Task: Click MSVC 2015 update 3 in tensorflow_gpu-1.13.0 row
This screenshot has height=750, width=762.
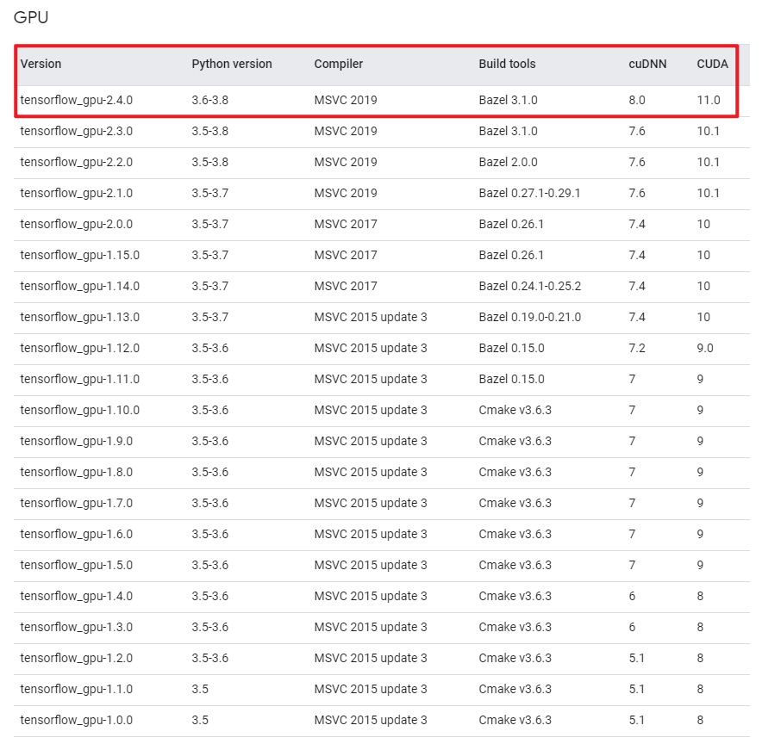Action: click(371, 318)
